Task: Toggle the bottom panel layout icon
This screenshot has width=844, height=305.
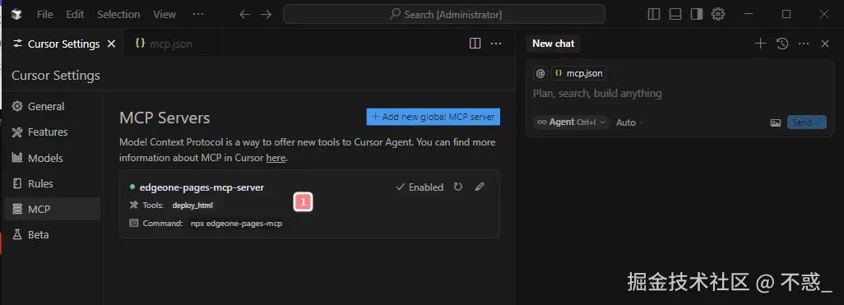Action: click(675, 15)
